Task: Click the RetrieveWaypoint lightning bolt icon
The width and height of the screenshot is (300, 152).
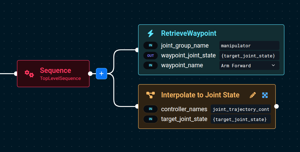Action: (151, 33)
